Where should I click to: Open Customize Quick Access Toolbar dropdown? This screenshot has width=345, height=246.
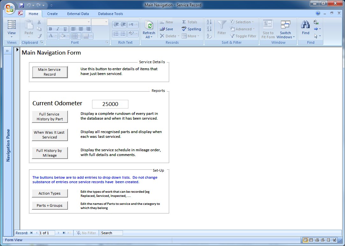(x=52, y=5)
